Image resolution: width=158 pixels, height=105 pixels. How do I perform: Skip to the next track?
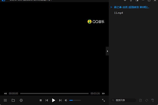pyautogui.click(x=60, y=100)
